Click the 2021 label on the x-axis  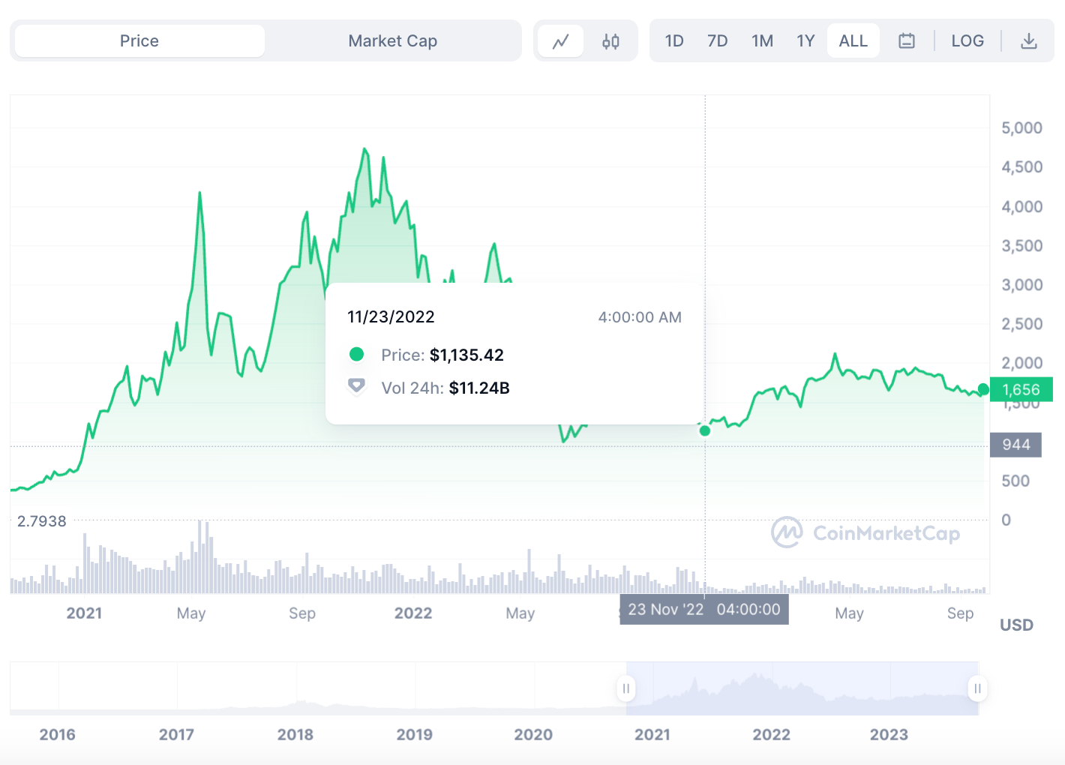[x=84, y=613]
